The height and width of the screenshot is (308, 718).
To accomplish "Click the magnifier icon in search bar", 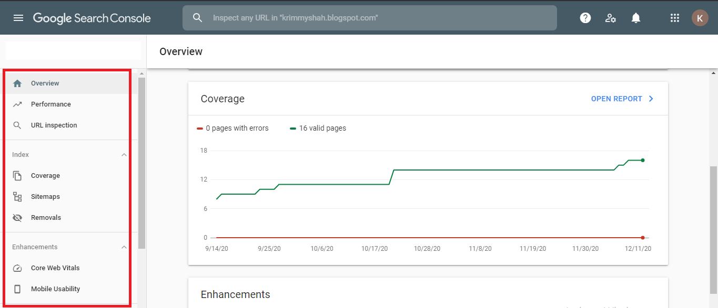I will coord(197,18).
